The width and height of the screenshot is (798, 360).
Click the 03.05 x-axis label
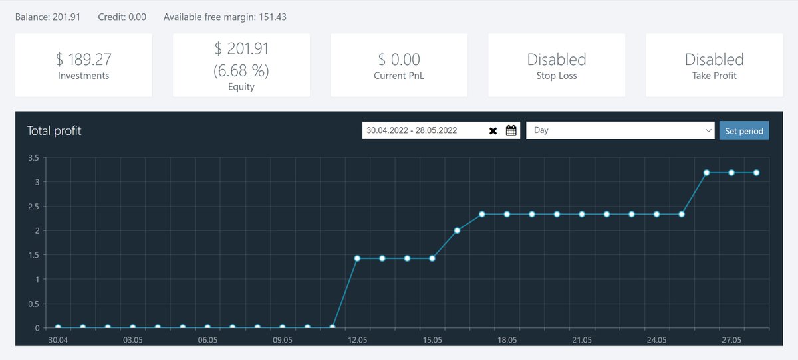(132, 340)
